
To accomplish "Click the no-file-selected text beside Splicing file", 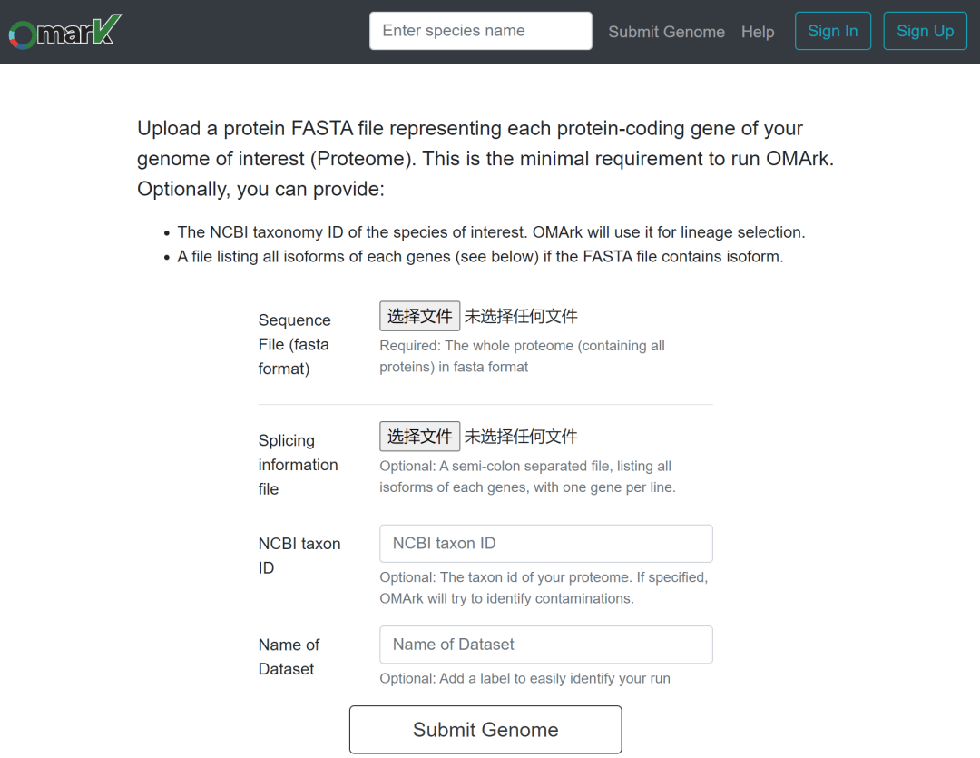I will 521,437.
